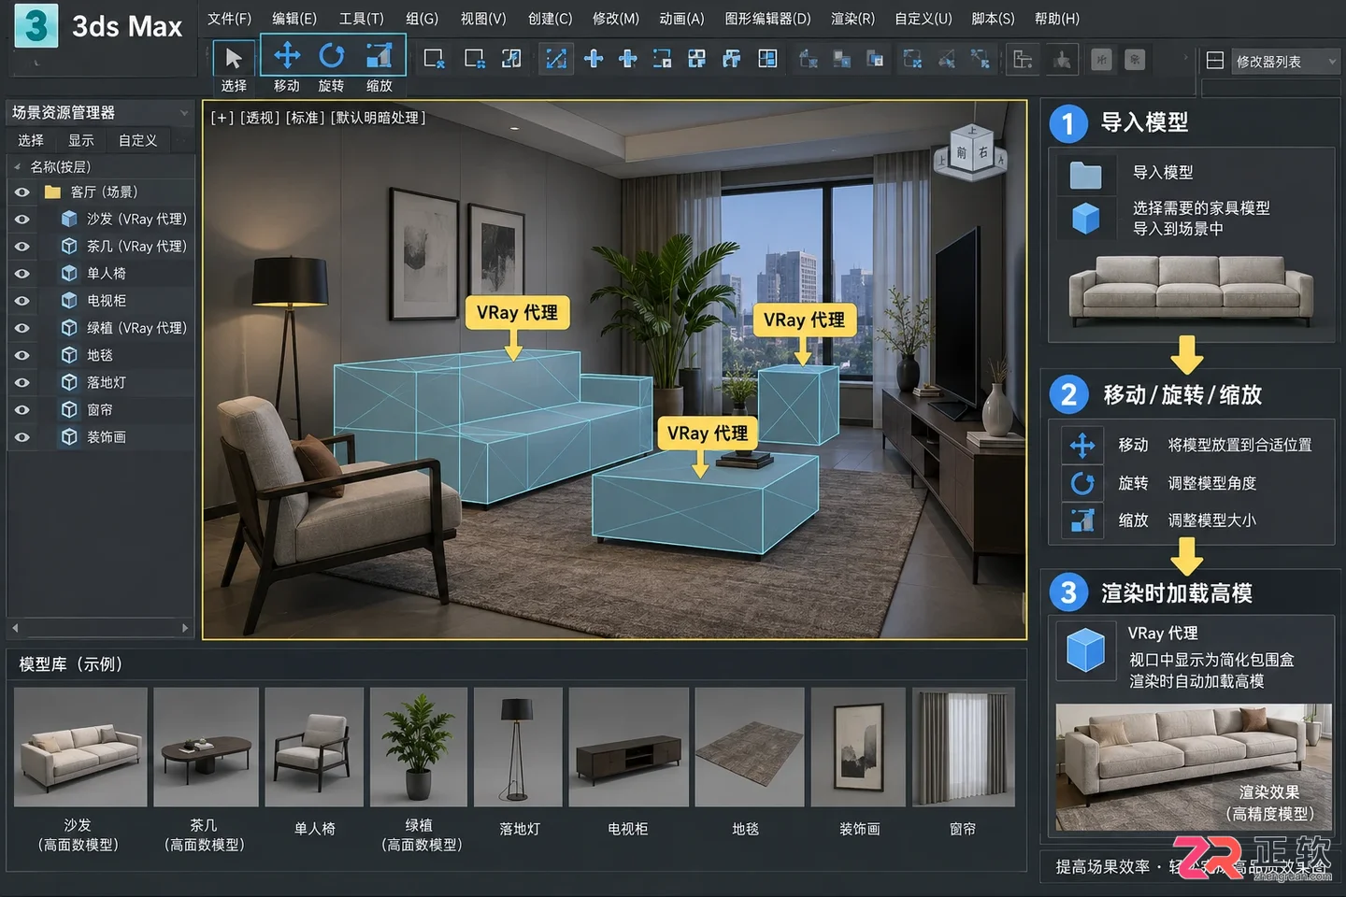Click the 选择 tab in explorer

31,140
